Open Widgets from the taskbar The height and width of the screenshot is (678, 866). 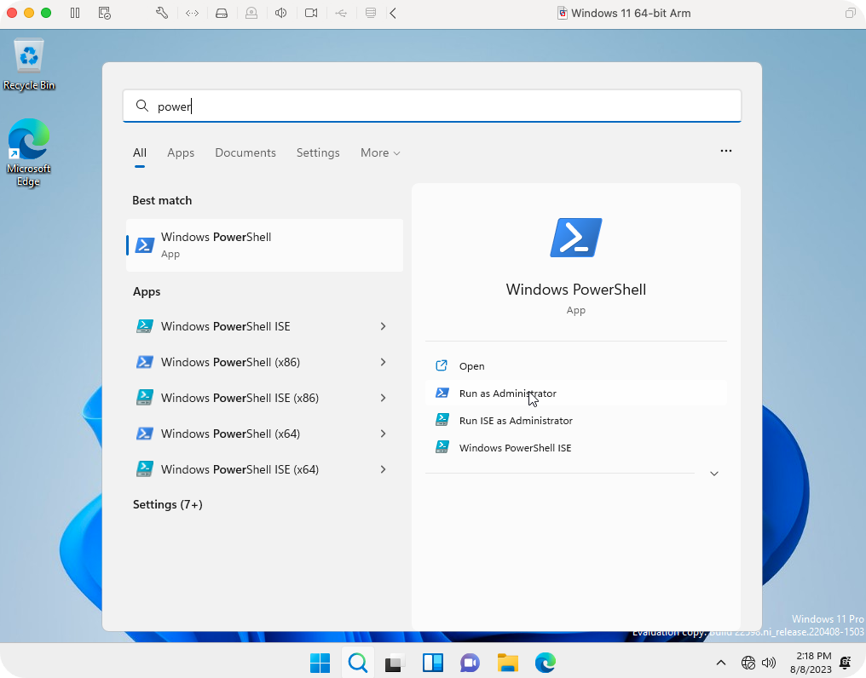432,663
